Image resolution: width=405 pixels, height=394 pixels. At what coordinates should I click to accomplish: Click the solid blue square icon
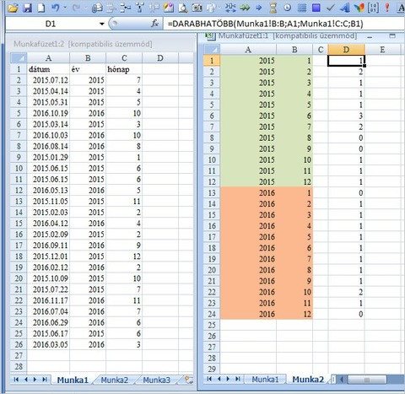[316, 8]
